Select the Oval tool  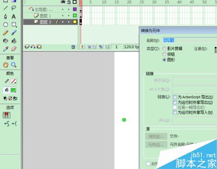pos(6,25)
